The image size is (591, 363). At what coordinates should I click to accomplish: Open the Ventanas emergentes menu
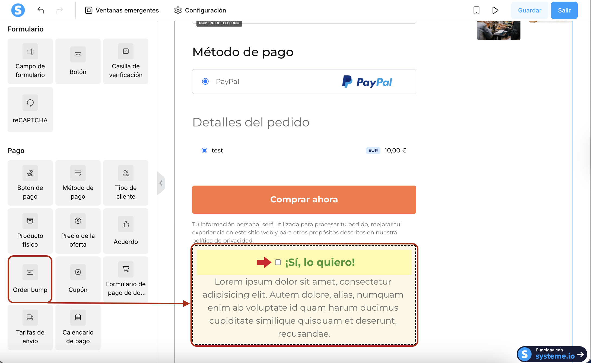pos(122,10)
